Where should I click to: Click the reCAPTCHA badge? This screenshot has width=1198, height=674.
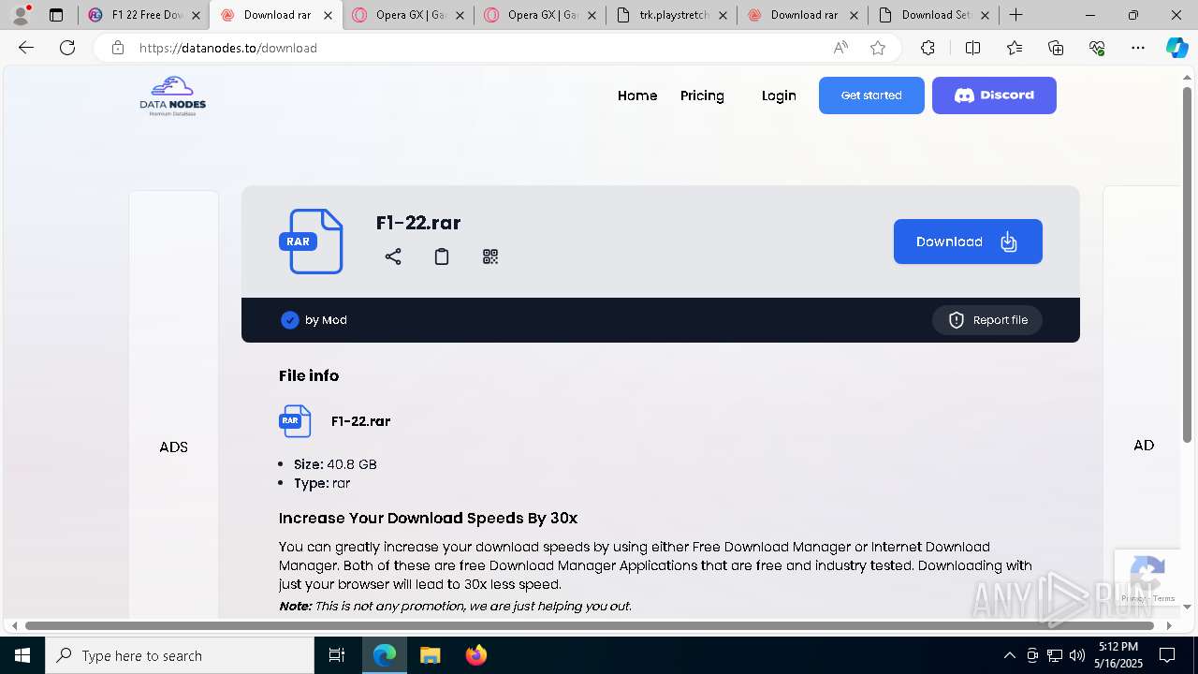point(1147,578)
